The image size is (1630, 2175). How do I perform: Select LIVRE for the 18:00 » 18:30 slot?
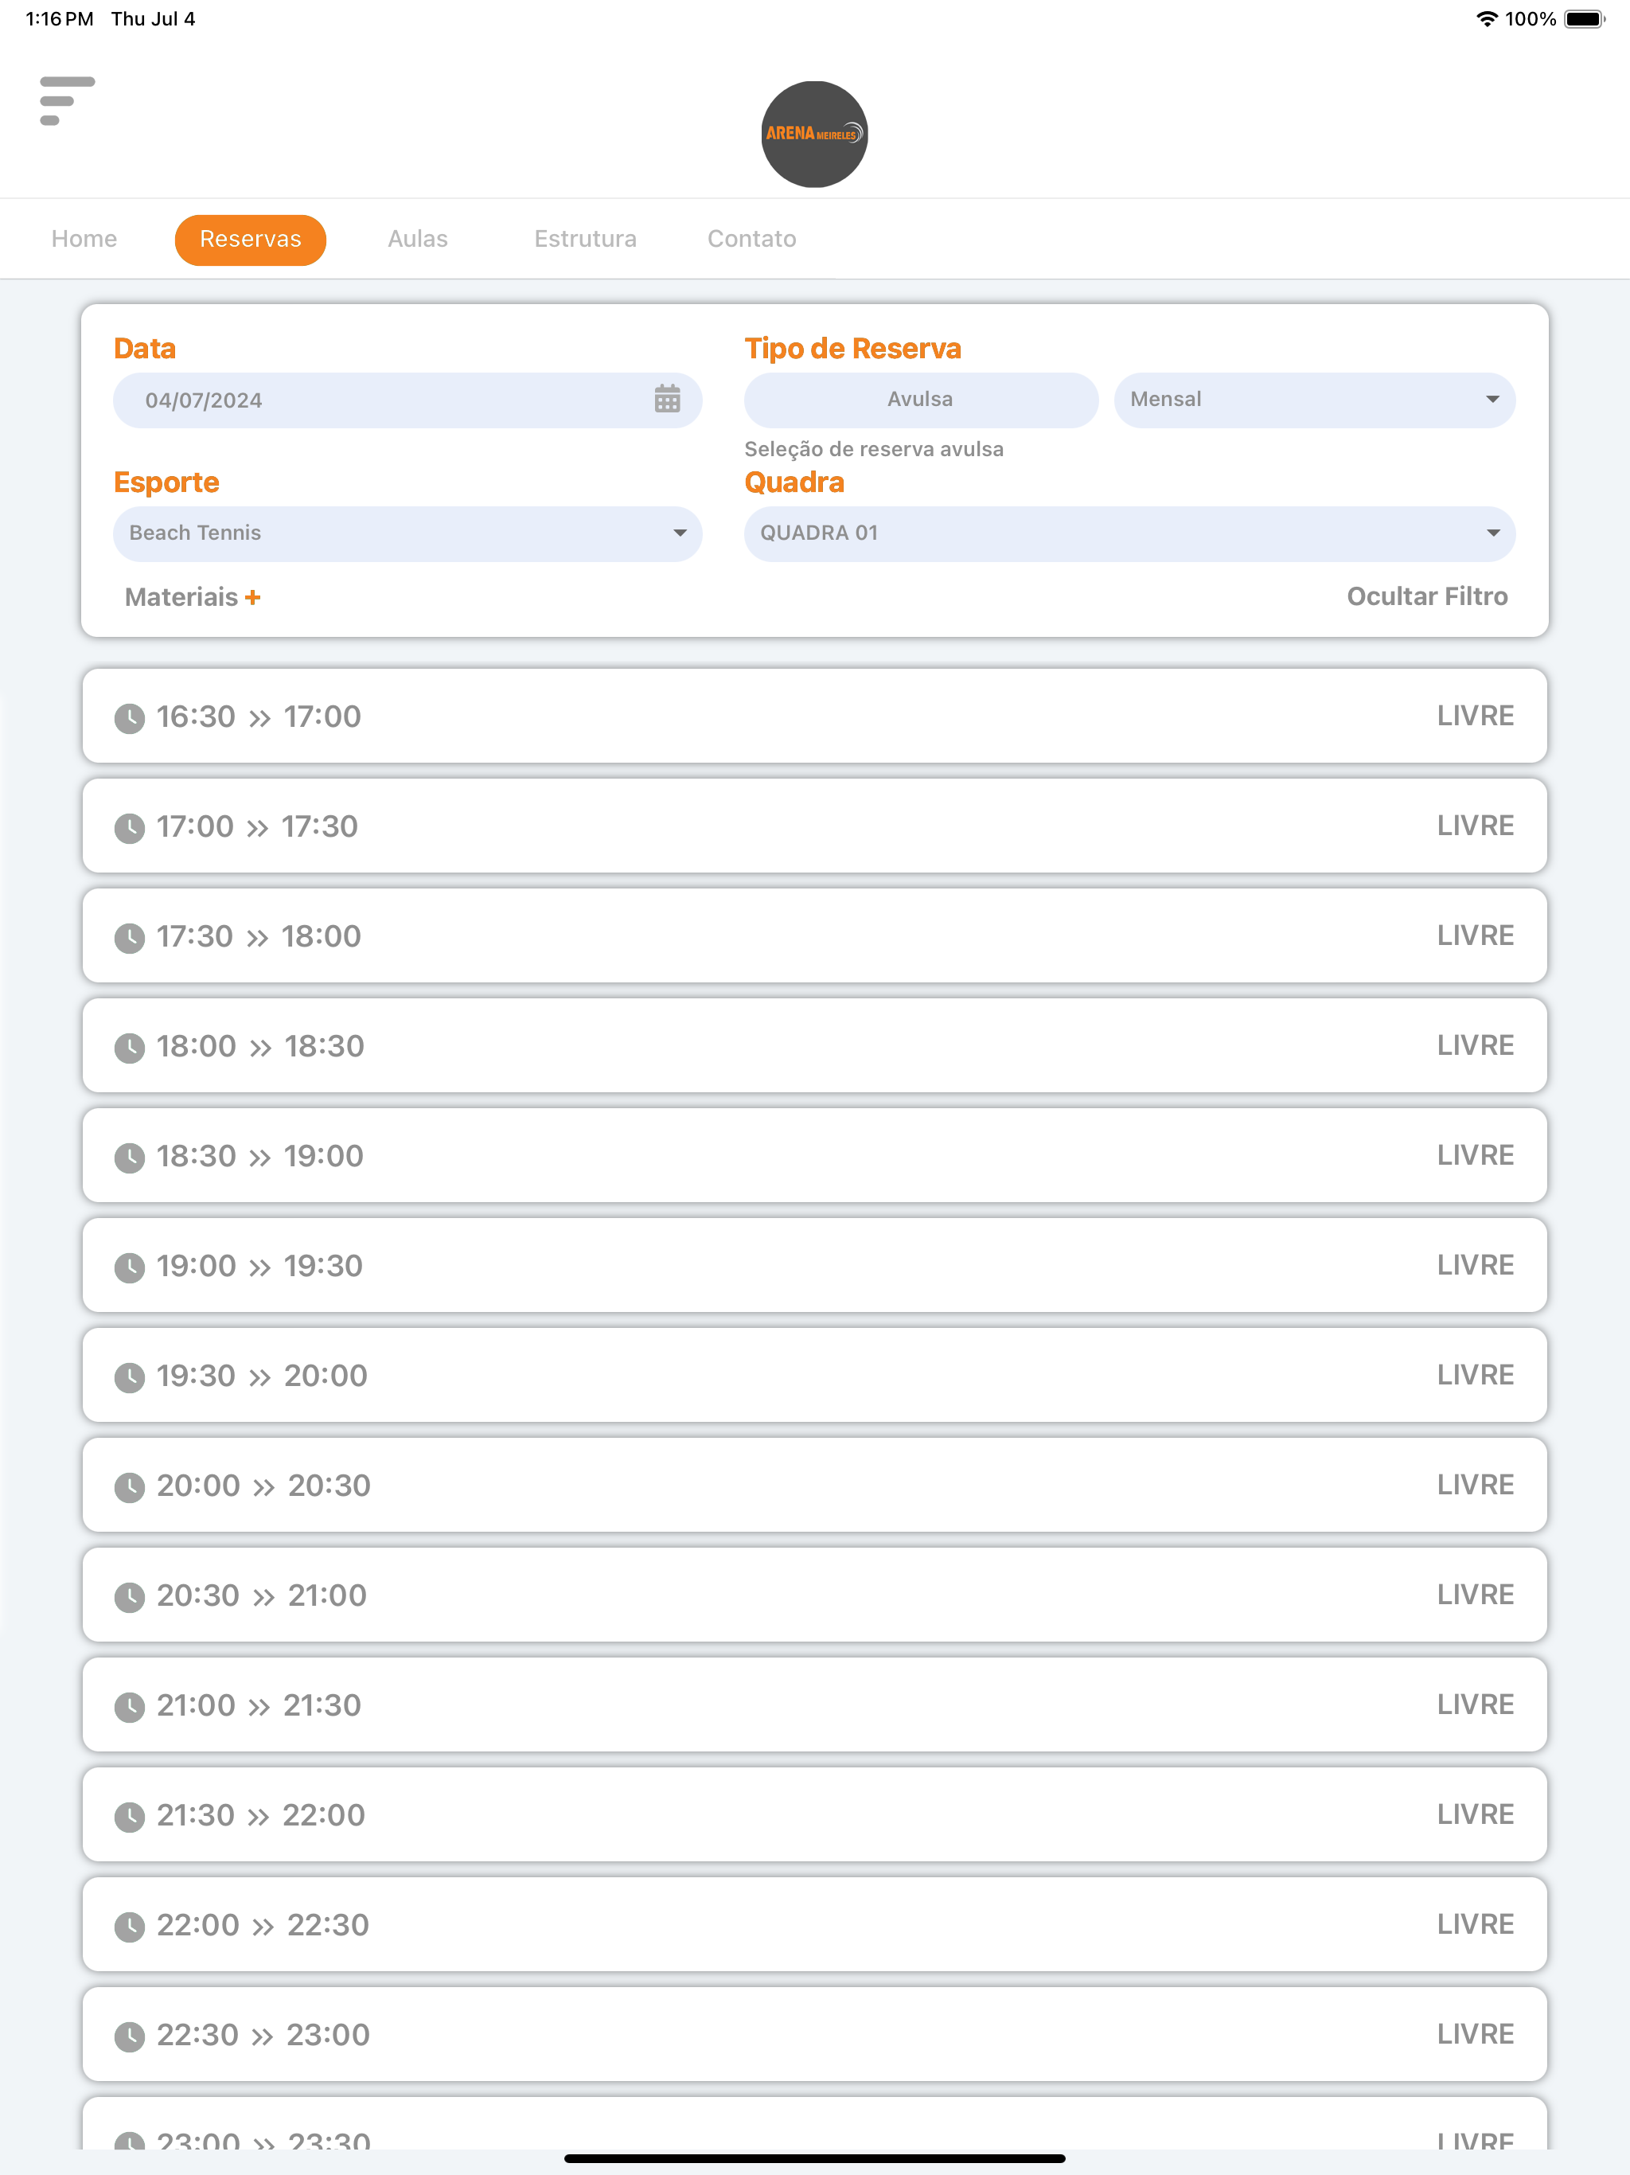point(1475,1046)
